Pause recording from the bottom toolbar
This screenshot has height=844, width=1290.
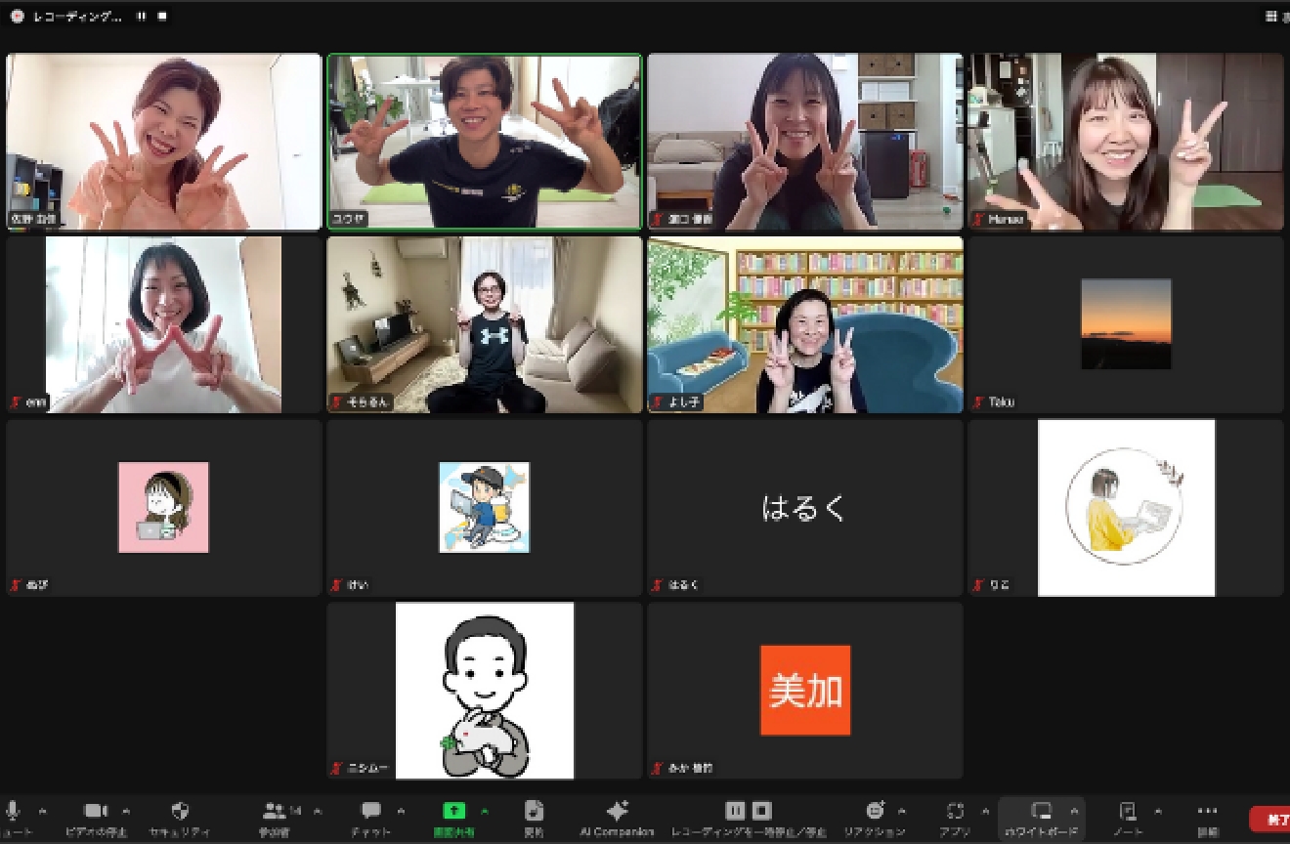tap(735, 811)
